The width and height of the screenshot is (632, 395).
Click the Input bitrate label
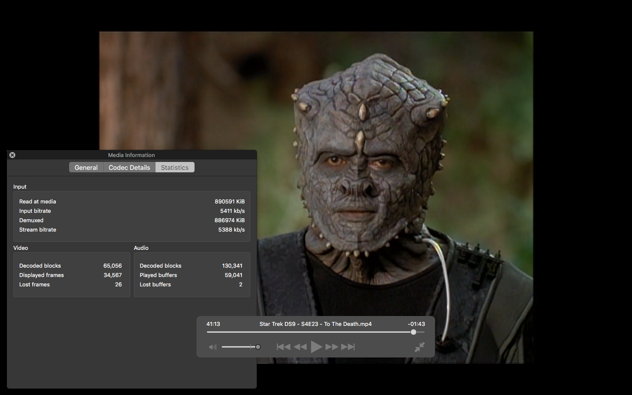(x=35, y=211)
